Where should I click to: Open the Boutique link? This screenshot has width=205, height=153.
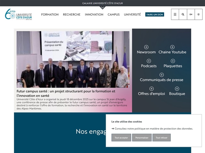point(177,94)
